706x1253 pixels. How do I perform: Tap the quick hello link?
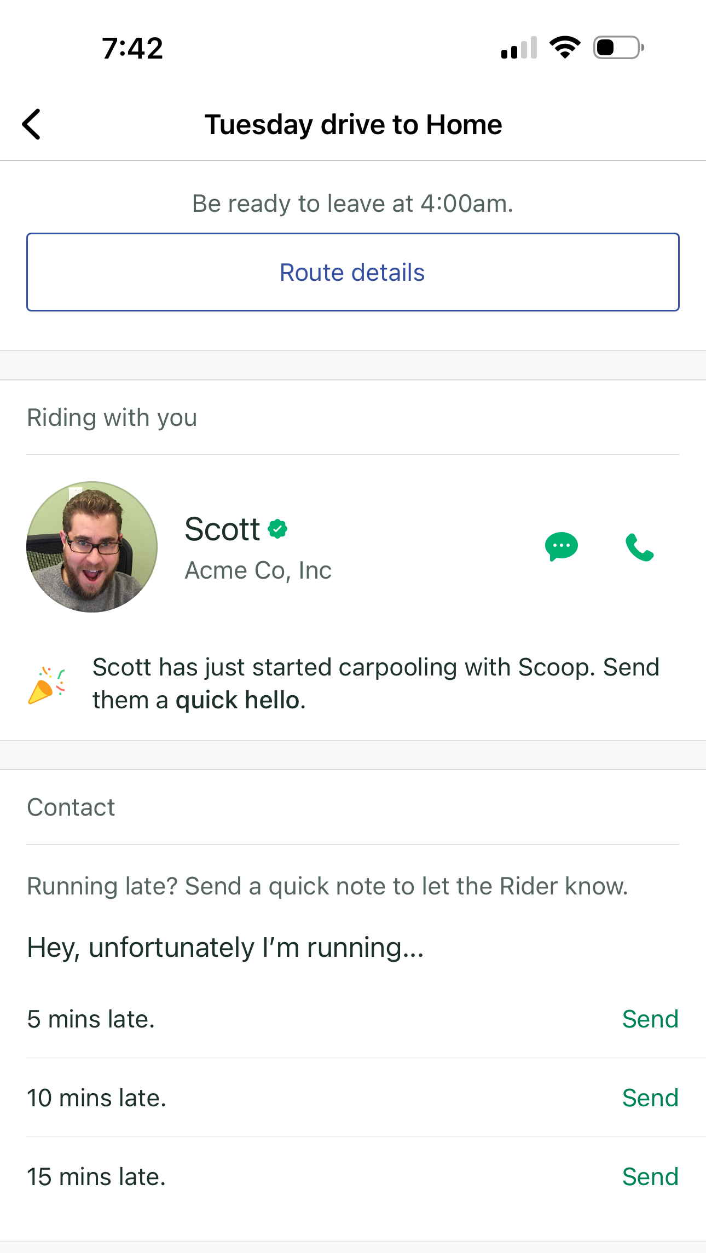click(x=238, y=700)
